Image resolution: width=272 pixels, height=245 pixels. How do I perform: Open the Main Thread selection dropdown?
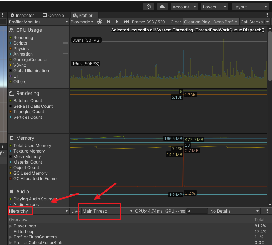tap(108, 211)
